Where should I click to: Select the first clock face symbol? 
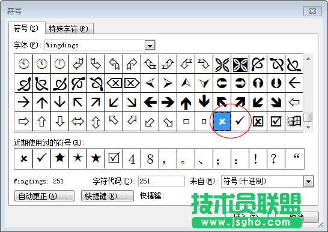[23, 64]
